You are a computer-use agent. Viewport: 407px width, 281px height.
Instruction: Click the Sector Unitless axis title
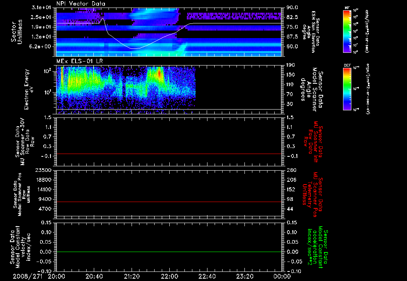pyautogui.click(x=17, y=32)
